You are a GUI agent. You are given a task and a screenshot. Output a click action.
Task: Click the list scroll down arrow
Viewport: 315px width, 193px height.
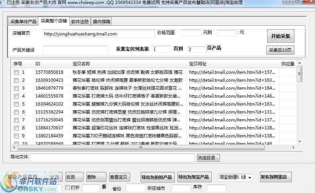pos(299,142)
